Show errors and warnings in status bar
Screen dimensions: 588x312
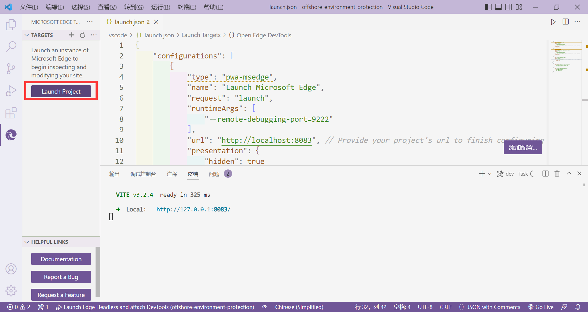pyautogui.click(x=19, y=307)
